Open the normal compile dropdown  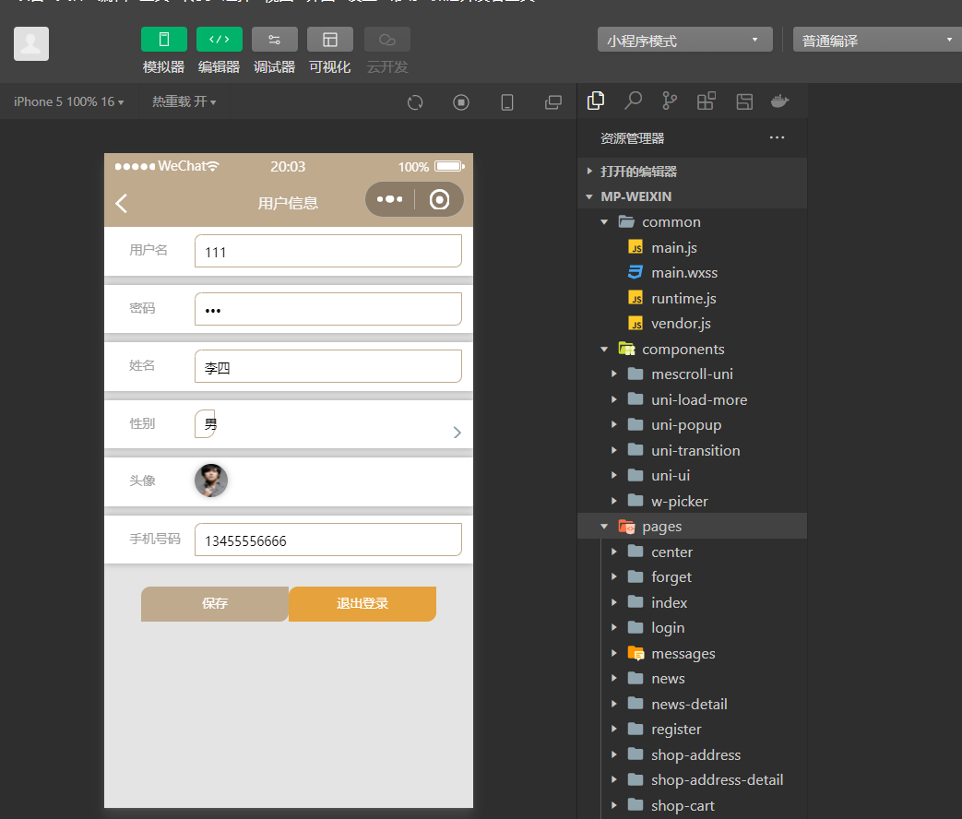pyautogui.click(x=877, y=40)
